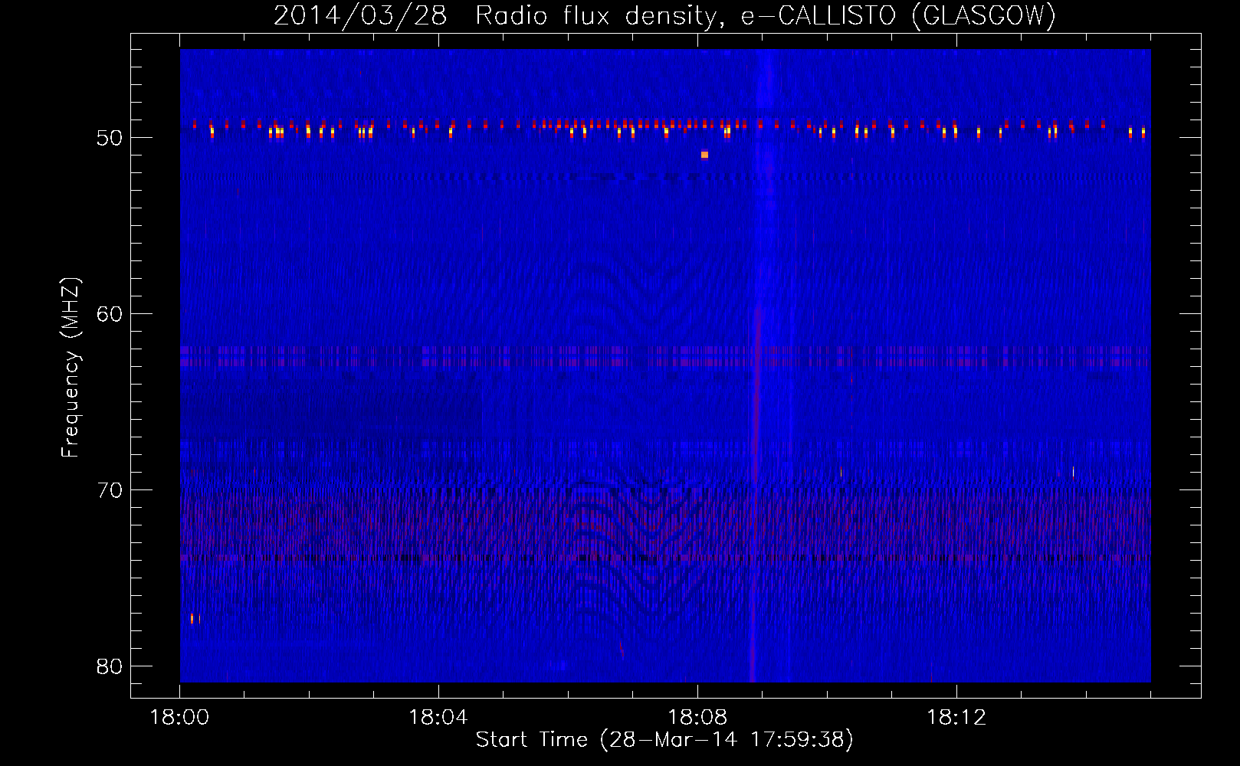Click the 80 MHz y-axis tick label
This screenshot has height=766, width=1240.
(110, 666)
